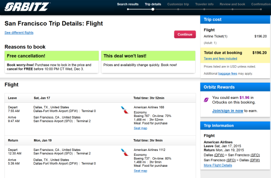271x178 pixels.
Task: Click the Traveler info progress step
Action: (x=204, y=4)
